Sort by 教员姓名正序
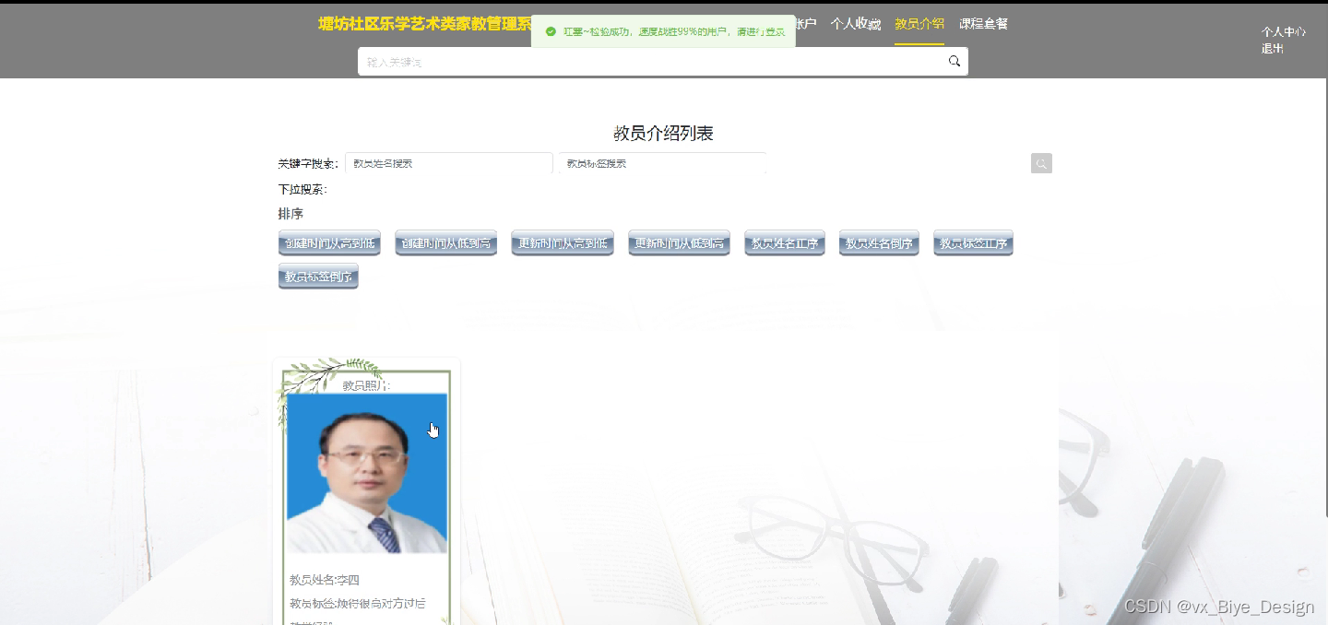Image resolution: width=1328 pixels, height=625 pixels. click(785, 243)
